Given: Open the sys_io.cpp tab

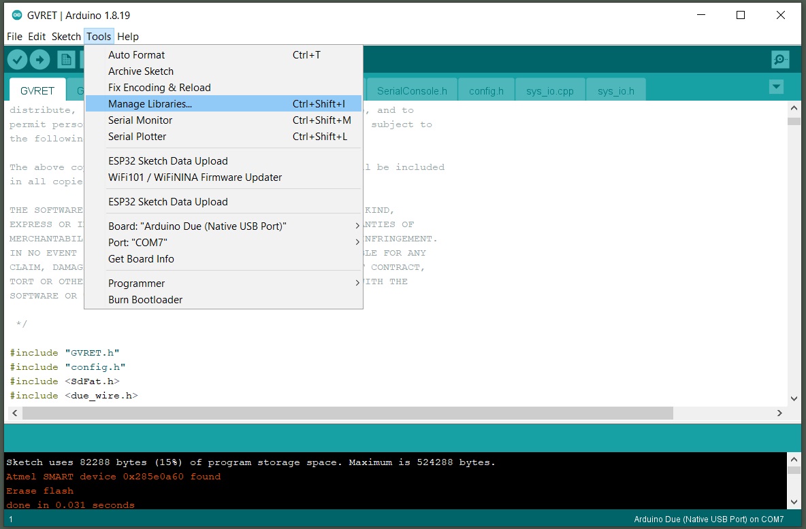Looking at the screenshot, I should click(x=549, y=90).
